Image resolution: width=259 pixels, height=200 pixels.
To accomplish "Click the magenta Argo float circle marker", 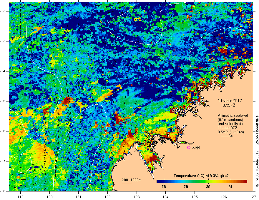I will (x=189, y=148).
